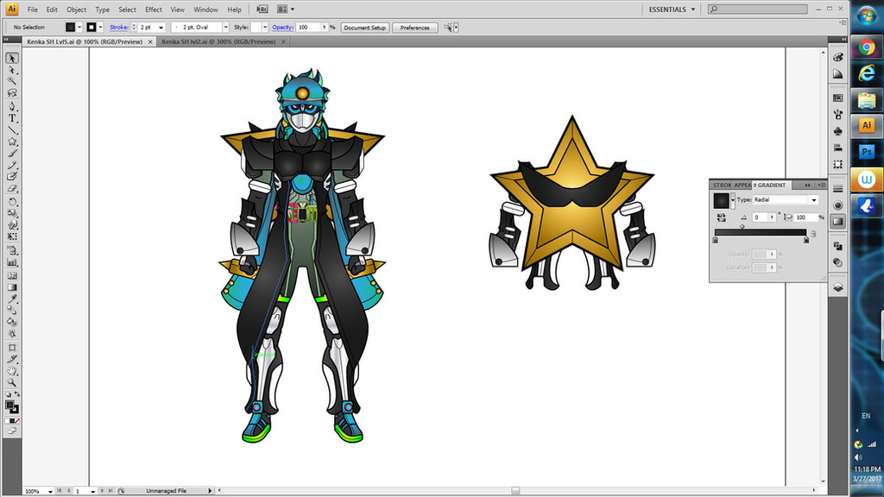Open the Swatches panel icon
This screenshot has height=497, width=884.
pos(838,98)
